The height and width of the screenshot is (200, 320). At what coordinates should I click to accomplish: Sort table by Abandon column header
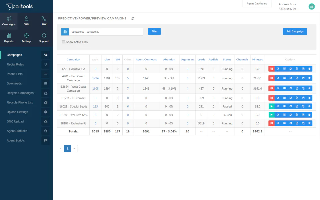click(x=169, y=59)
